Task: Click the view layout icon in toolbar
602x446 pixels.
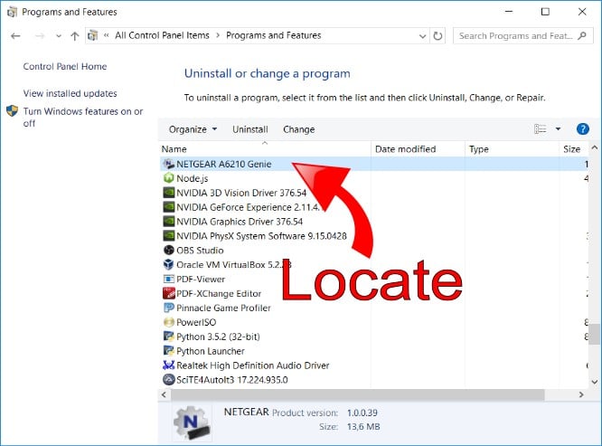Action: click(x=540, y=129)
